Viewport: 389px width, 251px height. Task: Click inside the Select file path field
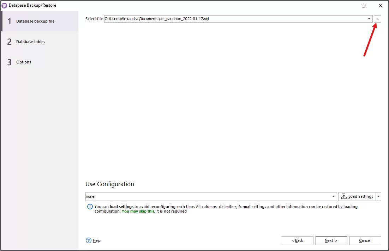[x=212, y=19]
